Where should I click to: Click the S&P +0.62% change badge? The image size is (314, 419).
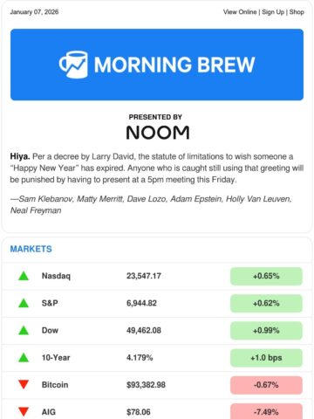point(266,303)
